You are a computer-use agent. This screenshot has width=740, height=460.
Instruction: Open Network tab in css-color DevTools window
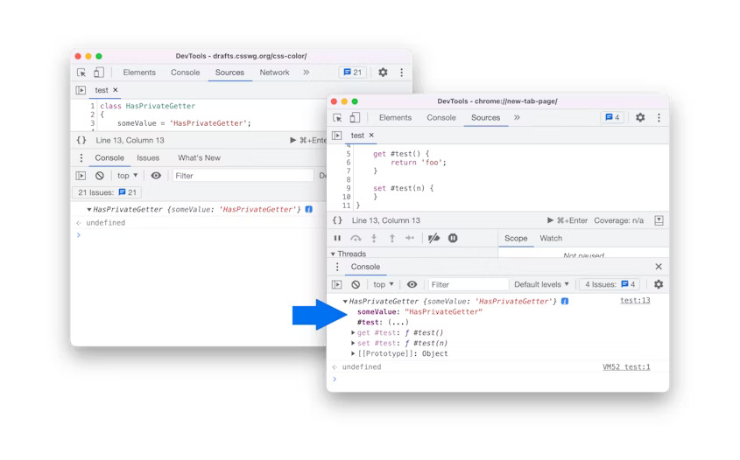(274, 73)
